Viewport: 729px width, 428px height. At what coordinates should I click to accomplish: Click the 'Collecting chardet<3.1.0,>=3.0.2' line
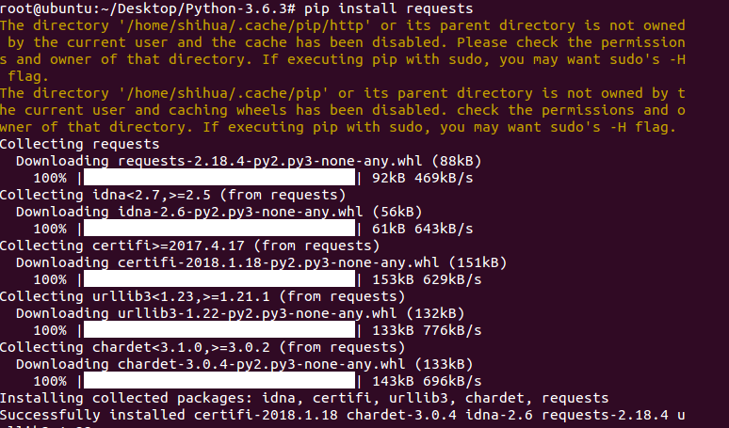(202, 347)
